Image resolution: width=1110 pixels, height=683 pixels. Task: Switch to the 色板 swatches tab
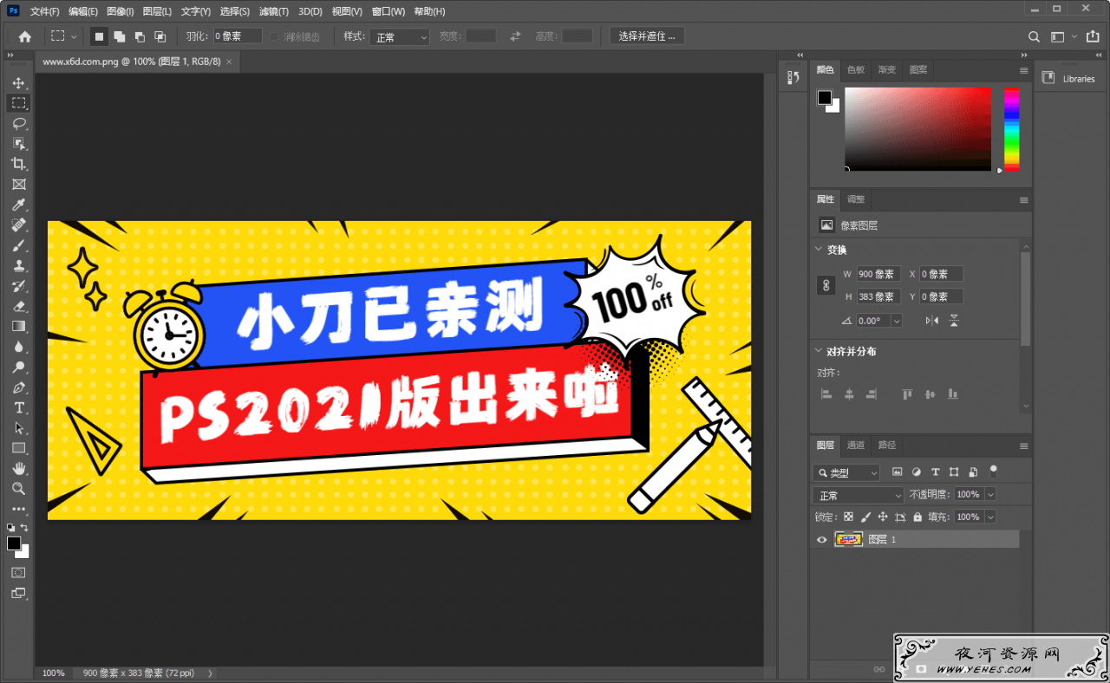[856, 70]
